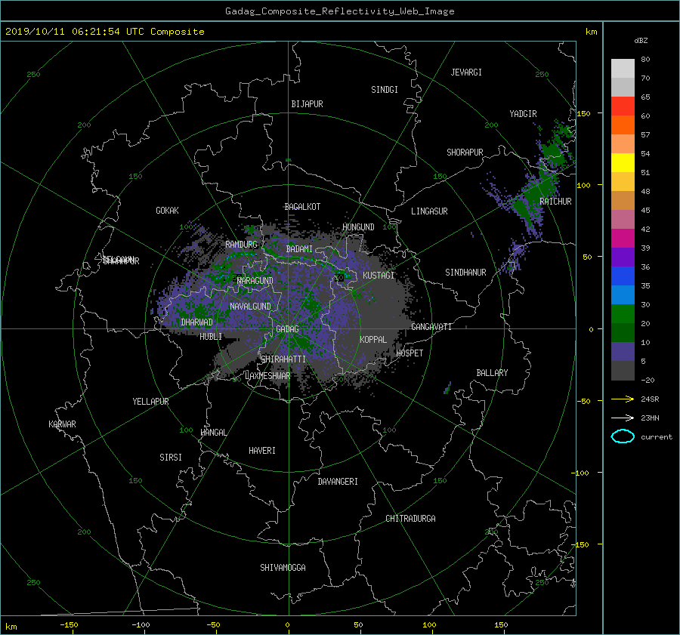This screenshot has width=680, height=635.
Task: Click the GOKAK city label
Action: click(167, 211)
